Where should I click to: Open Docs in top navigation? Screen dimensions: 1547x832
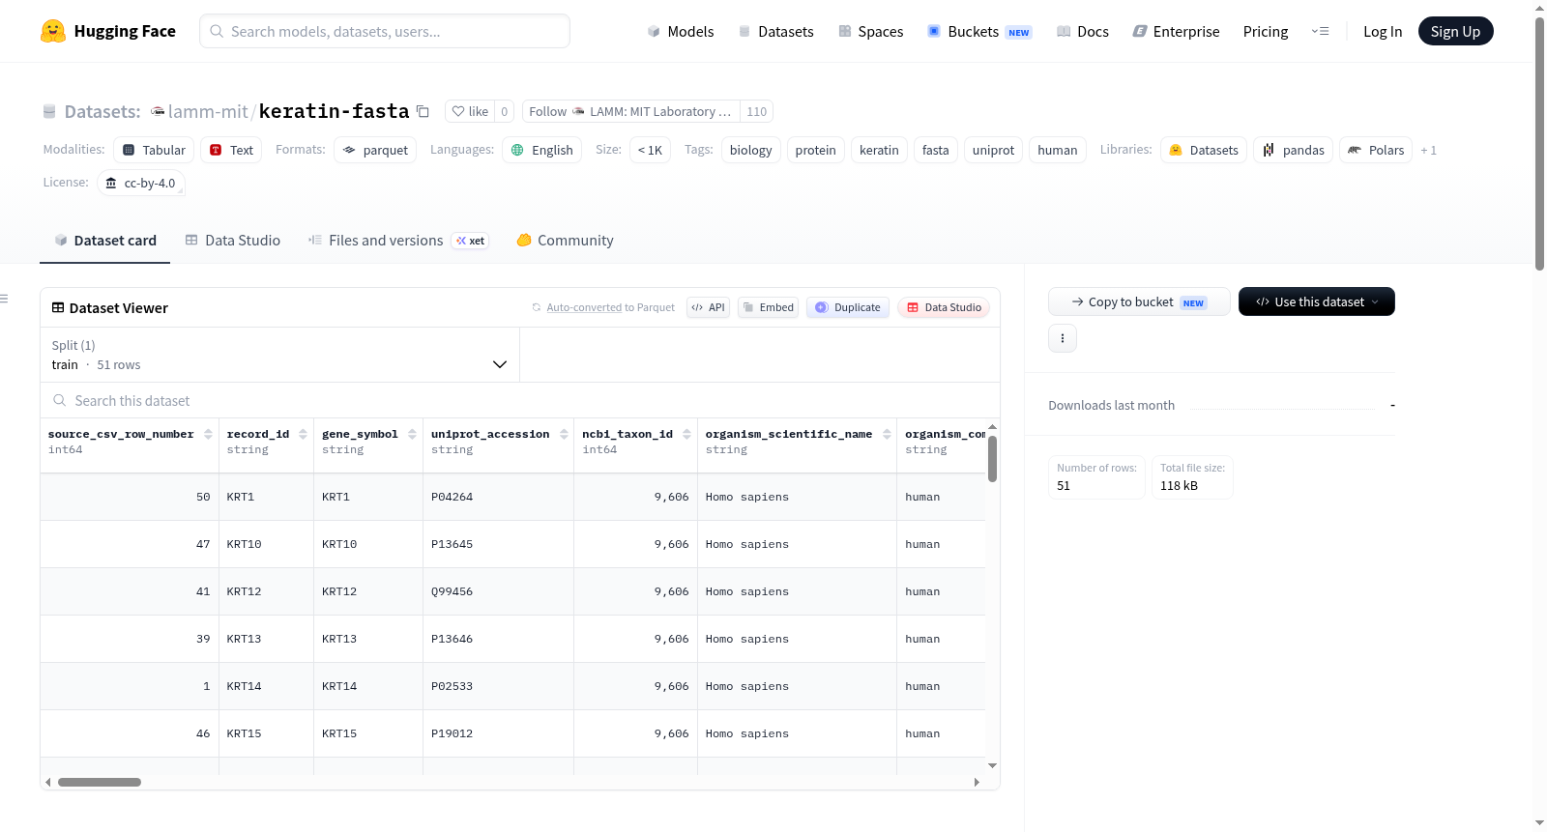pos(1082,31)
